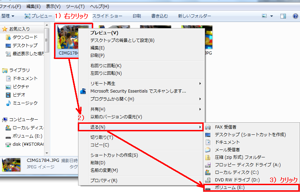This screenshot has height=192, width=300.
Task: Click the view mode icon in toolbar
Action: click(264, 16)
